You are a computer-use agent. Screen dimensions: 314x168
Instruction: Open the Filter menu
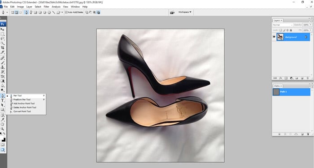tap(47, 7)
